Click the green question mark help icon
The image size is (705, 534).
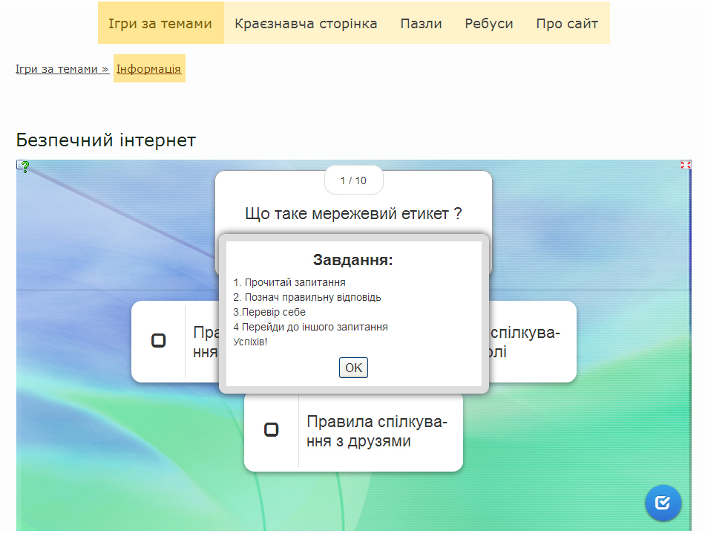(x=24, y=167)
